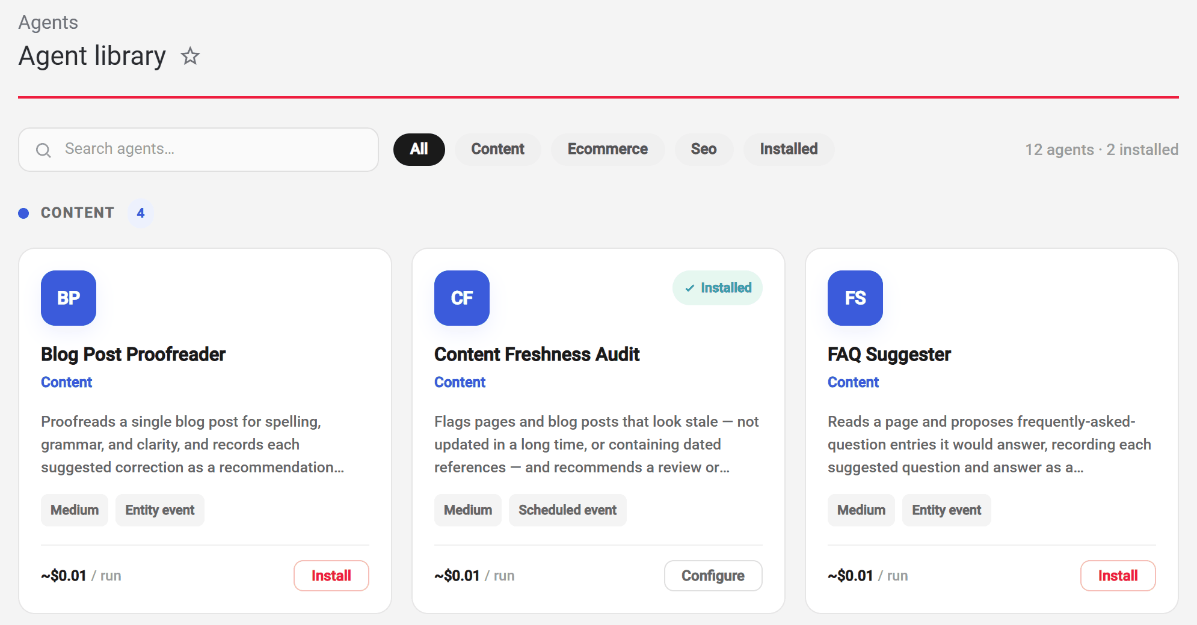Click the Content section count badge 4
Image resolution: width=1197 pixels, height=625 pixels.
[x=141, y=213]
